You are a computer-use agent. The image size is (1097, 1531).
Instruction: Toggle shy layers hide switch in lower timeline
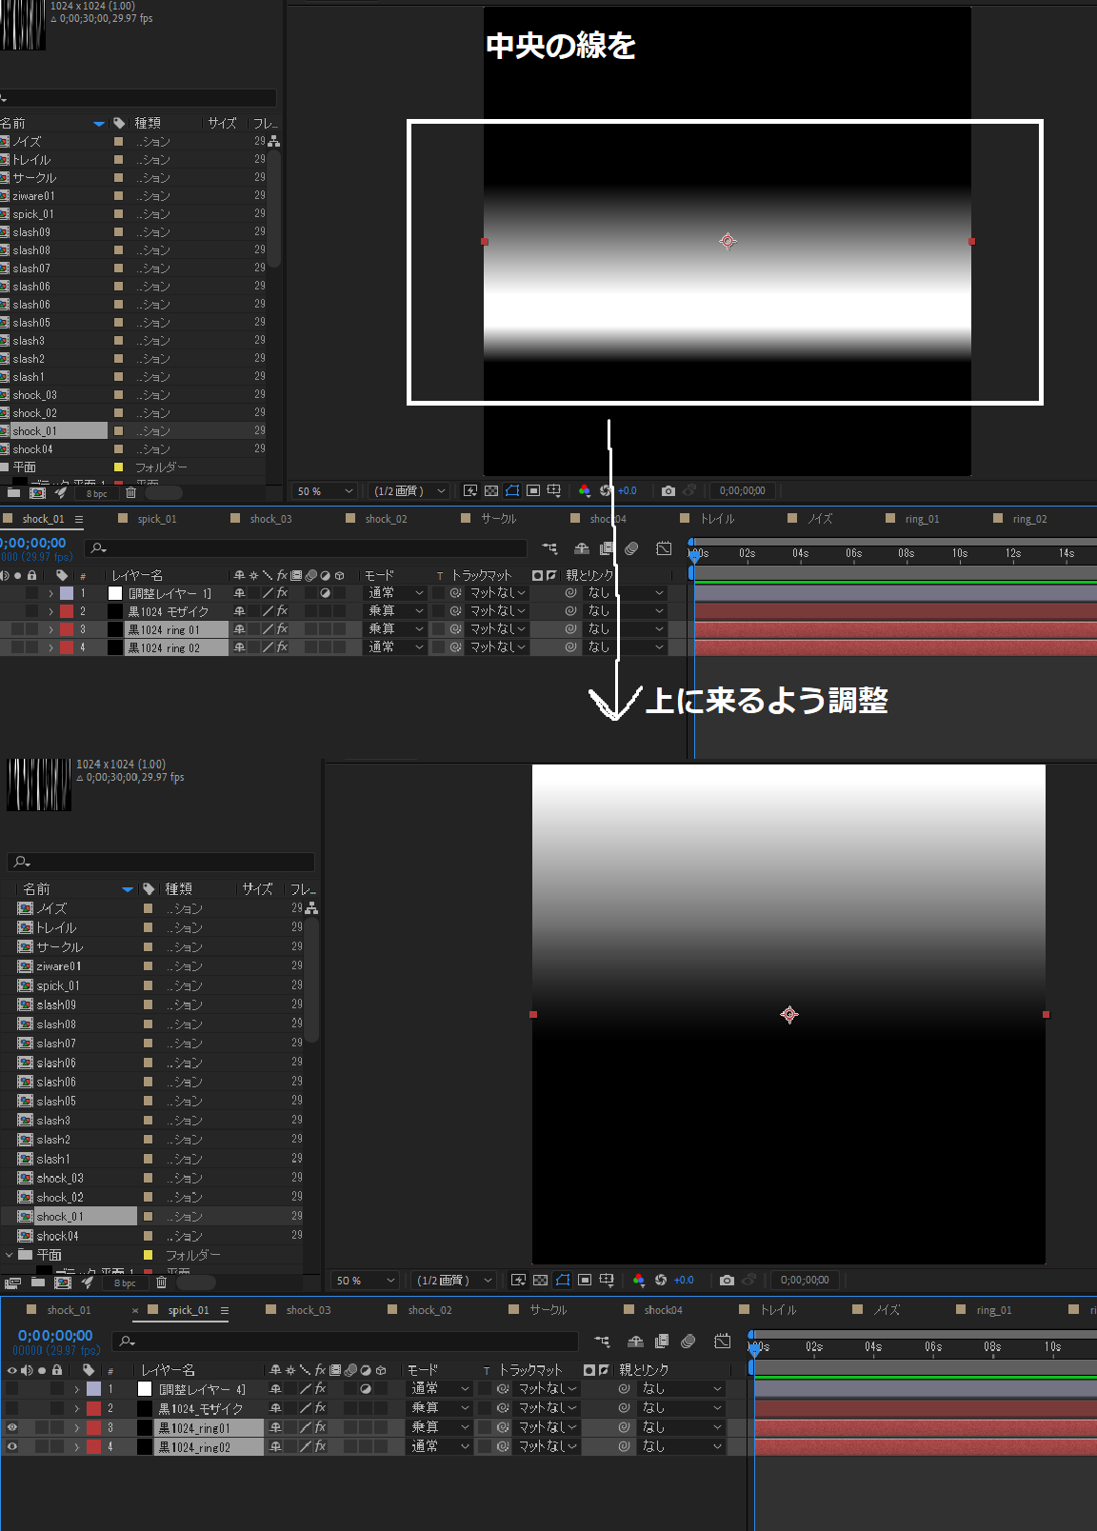[x=635, y=1341]
